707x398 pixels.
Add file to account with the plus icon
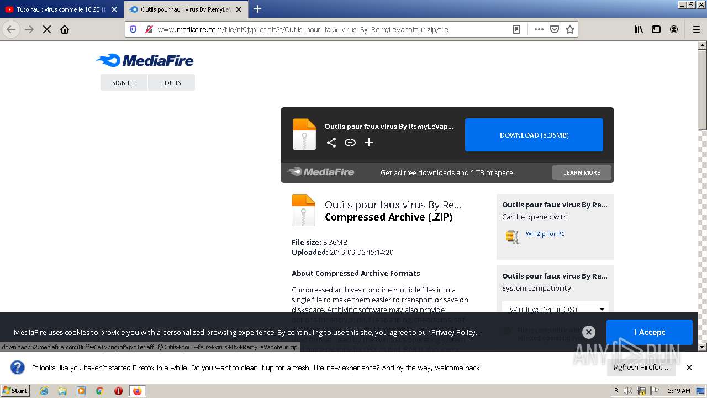(369, 143)
